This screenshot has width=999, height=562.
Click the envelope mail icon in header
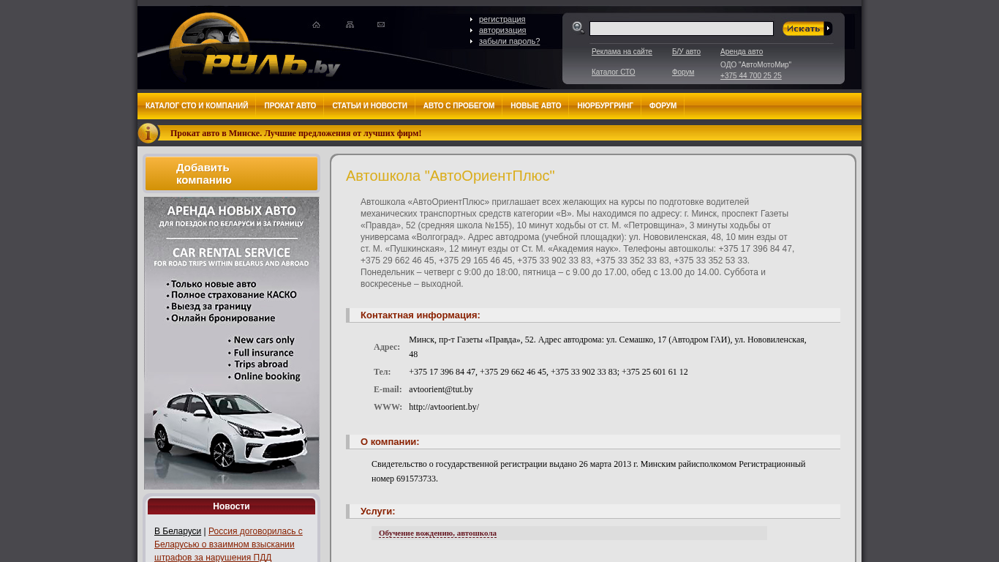[381, 25]
